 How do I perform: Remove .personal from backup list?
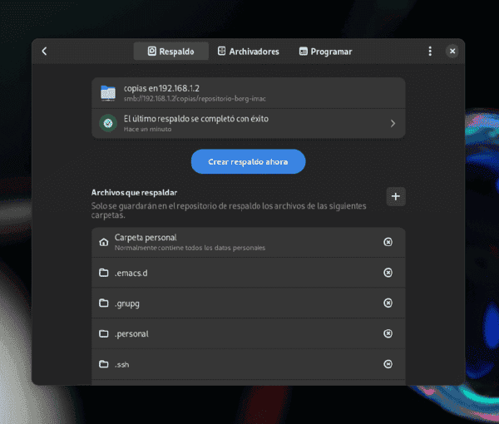point(388,333)
